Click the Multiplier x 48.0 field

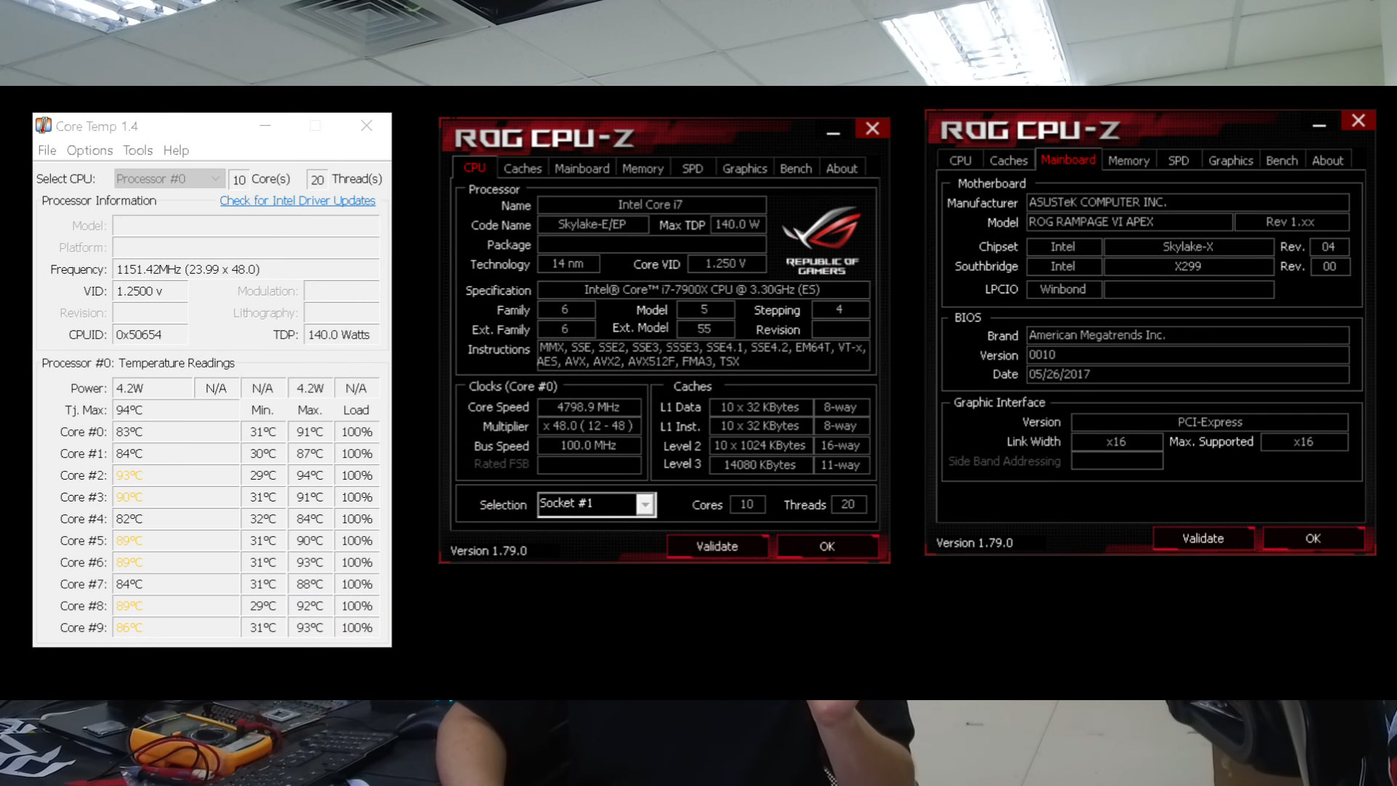pyautogui.click(x=589, y=426)
